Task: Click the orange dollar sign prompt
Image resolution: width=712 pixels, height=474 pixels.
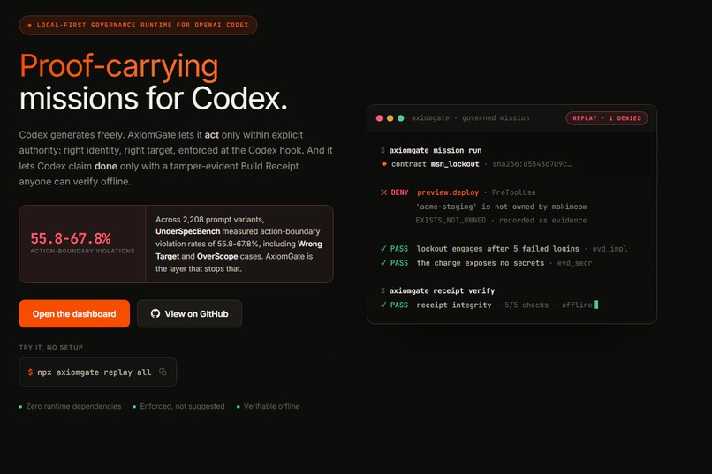Action: coord(30,372)
